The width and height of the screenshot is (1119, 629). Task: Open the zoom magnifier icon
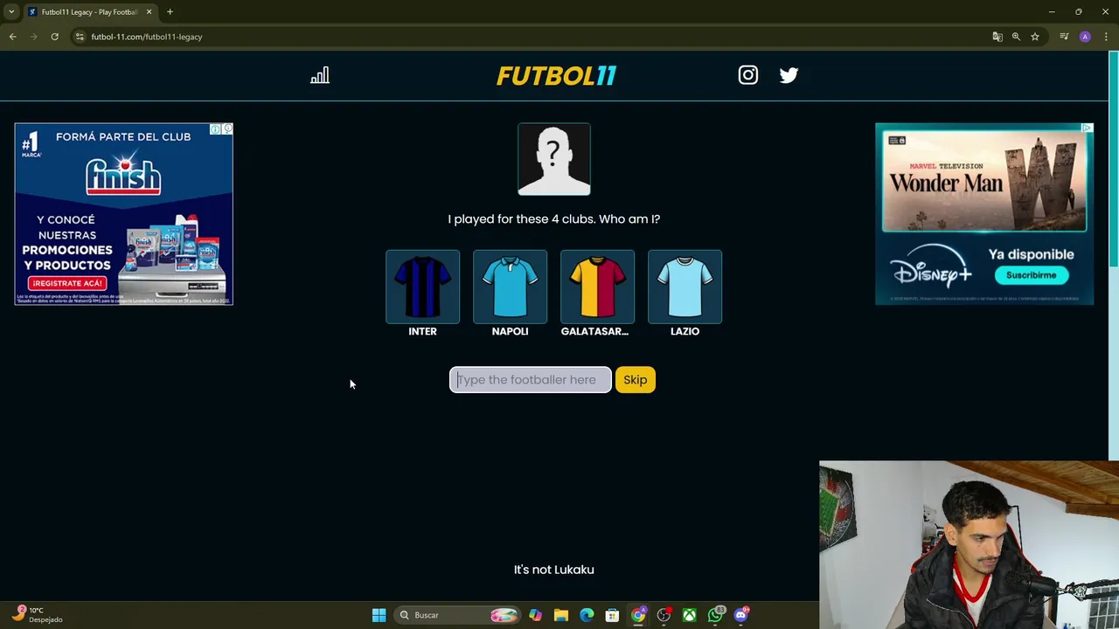point(1016,37)
